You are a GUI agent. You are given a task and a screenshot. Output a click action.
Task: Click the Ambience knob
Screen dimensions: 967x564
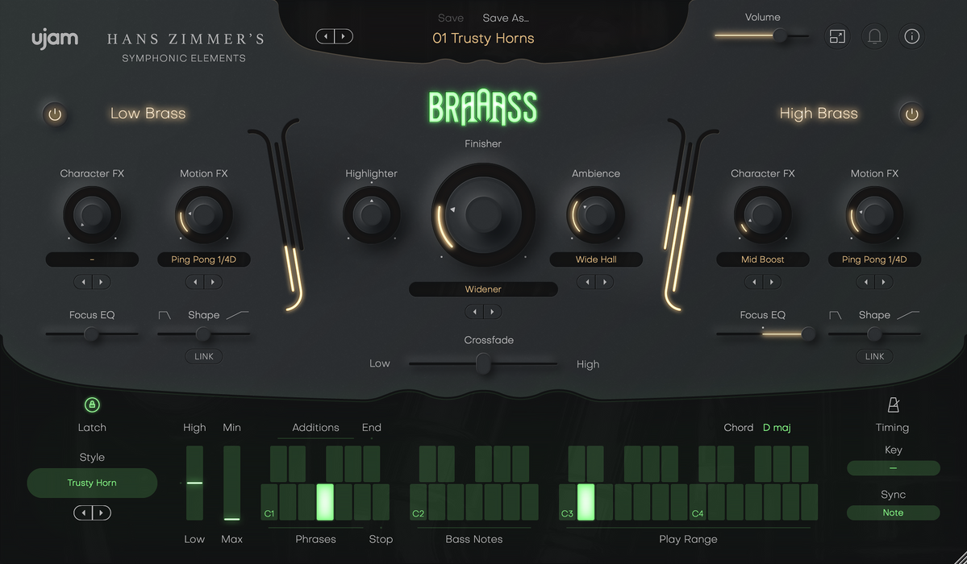[596, 215]
